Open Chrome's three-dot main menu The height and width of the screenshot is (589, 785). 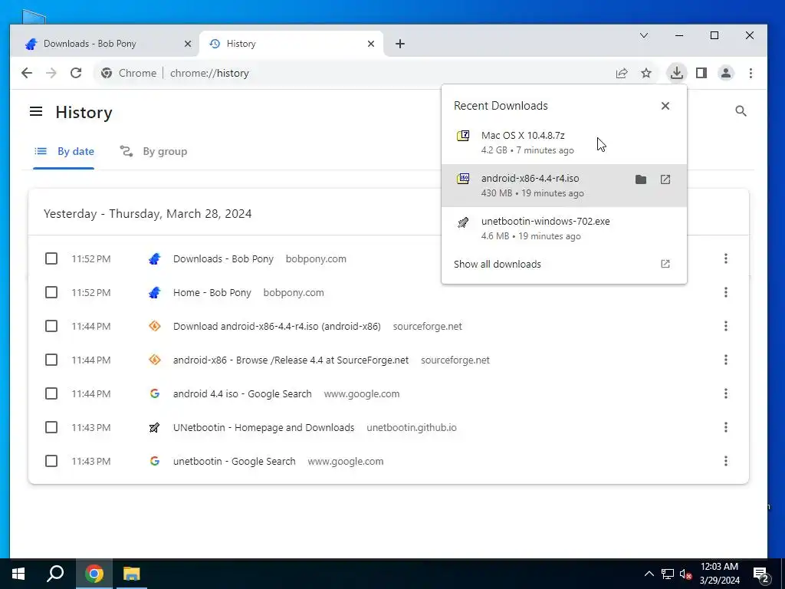click(x=751, y=73)
